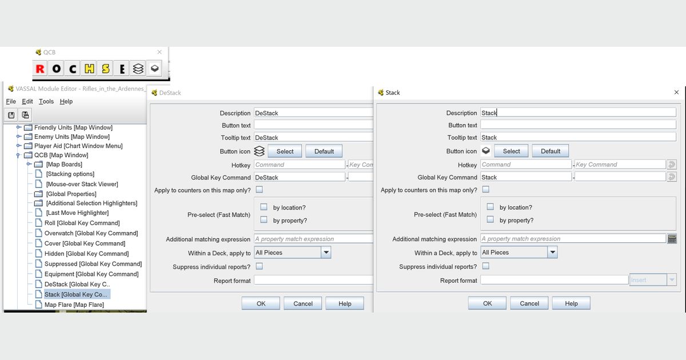
Task: Click the red R Roll button in QCB toolbar
Action: click(x=40, y=69)
